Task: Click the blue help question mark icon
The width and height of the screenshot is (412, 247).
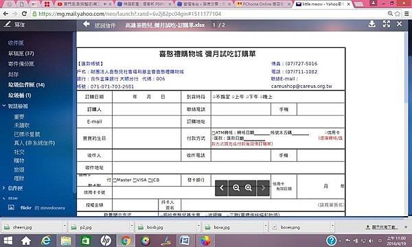Action: (332, 240)
